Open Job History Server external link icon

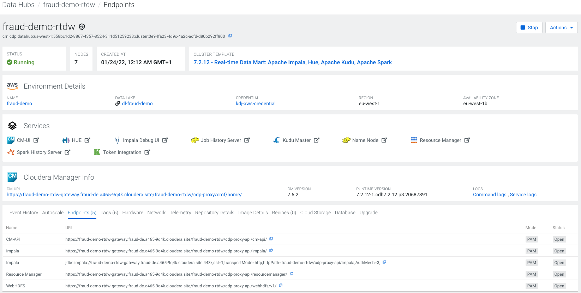point(247,140)
